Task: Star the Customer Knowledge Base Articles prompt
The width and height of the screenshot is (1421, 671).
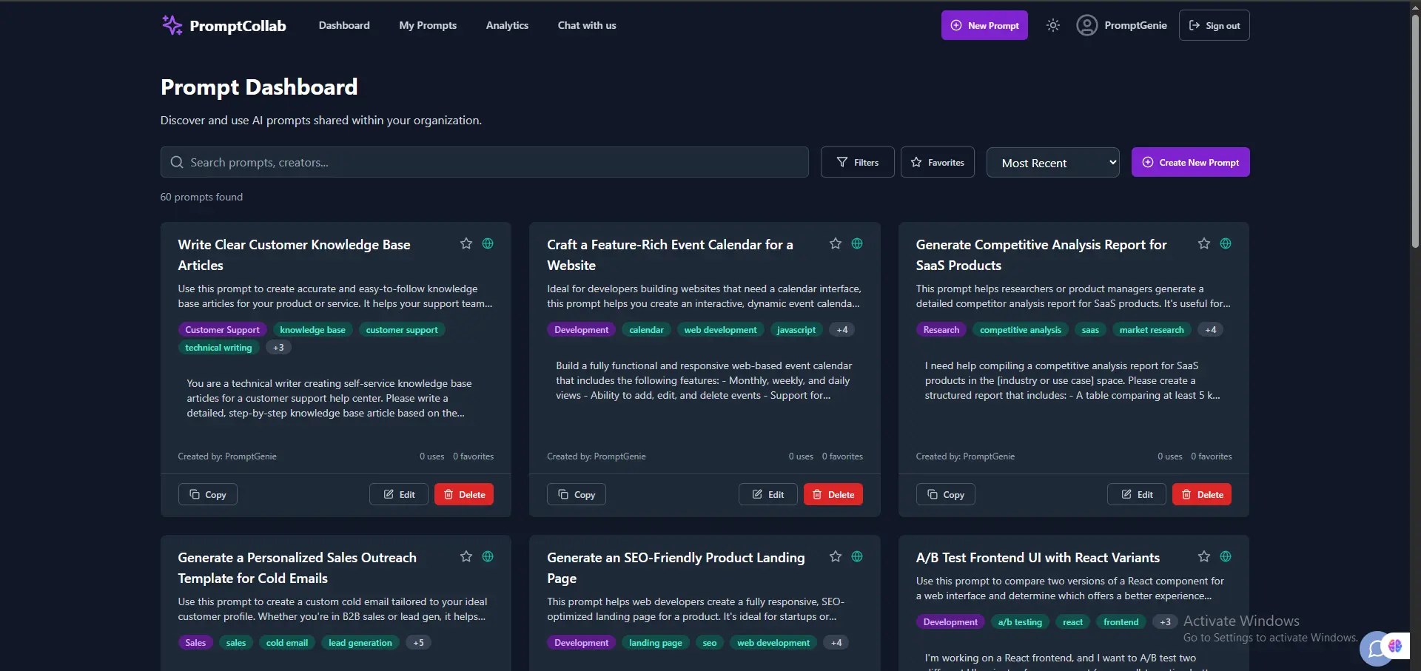Action: (466, 243)
